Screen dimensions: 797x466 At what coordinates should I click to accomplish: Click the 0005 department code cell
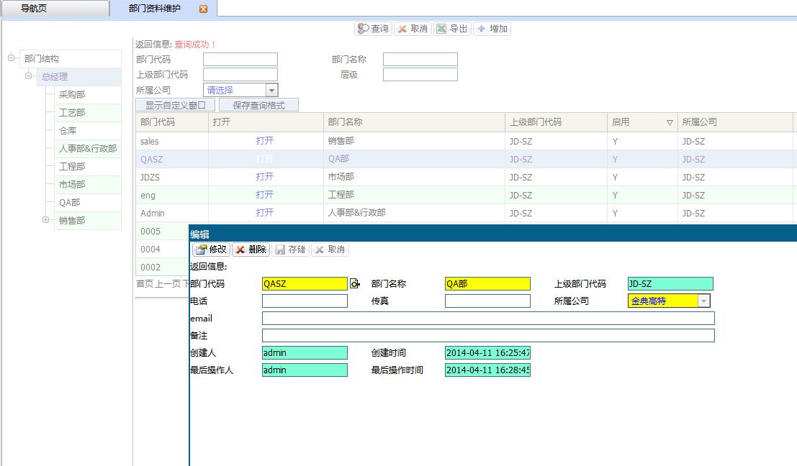tap(163, 231)
